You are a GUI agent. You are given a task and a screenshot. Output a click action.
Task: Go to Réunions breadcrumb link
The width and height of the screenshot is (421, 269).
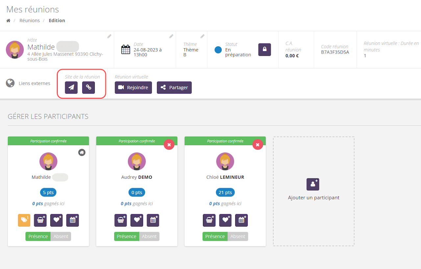point(30,20)
